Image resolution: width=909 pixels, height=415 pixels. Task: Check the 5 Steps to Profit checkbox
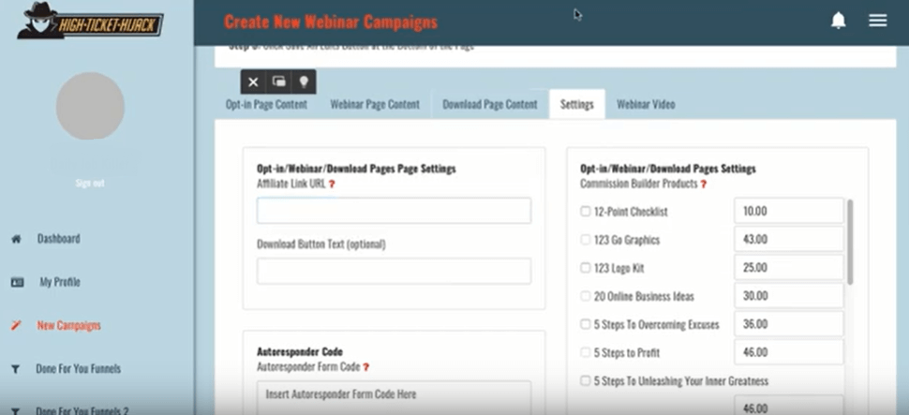pyautogui.click(x=585, y=352)
